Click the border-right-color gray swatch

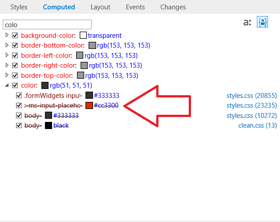pyautogui.click(x=84, y=65)
